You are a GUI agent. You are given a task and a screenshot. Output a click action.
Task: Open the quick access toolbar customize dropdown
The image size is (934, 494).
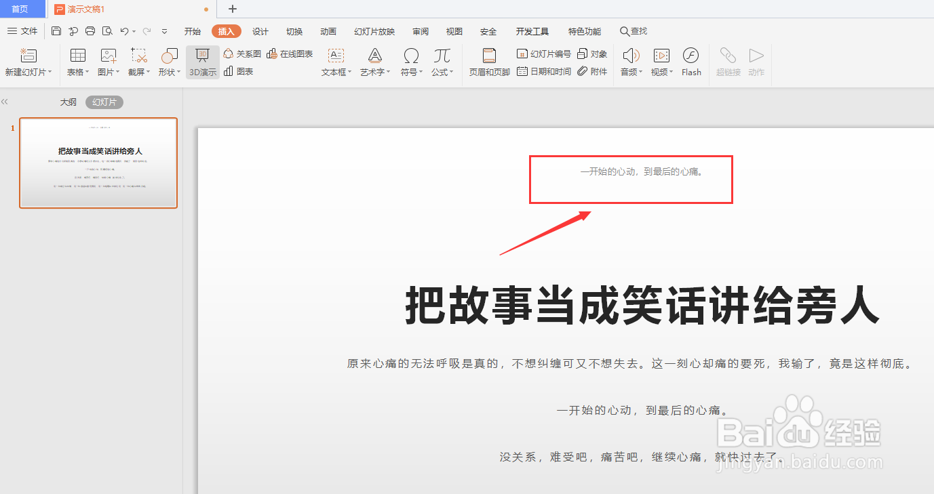click(165, 32)
